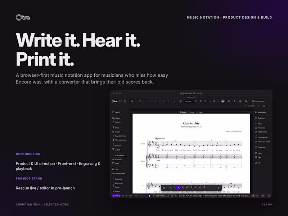The image size is (288, 216).
Task: Click the 0:00 Bar 1 position display
Action: tap(188, 101)
